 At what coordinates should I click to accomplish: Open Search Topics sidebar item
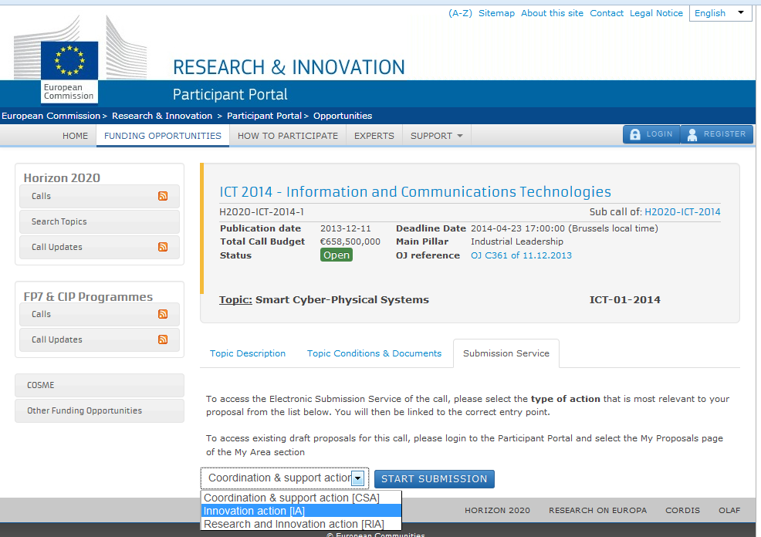(x=100, y=221)
